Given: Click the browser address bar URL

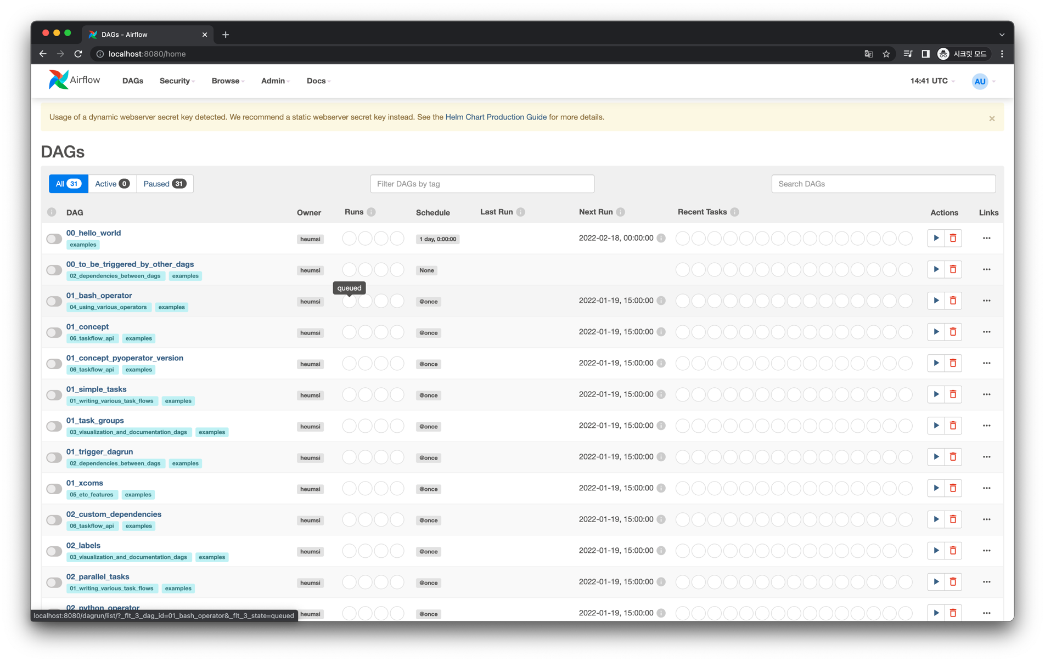Looking at the screenshot, I should tap(147, 54).
